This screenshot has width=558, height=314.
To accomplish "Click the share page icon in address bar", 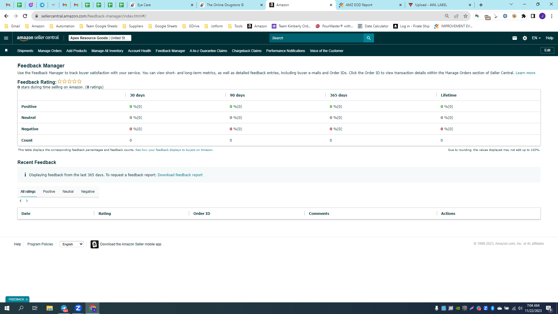I will pos(456,16).
